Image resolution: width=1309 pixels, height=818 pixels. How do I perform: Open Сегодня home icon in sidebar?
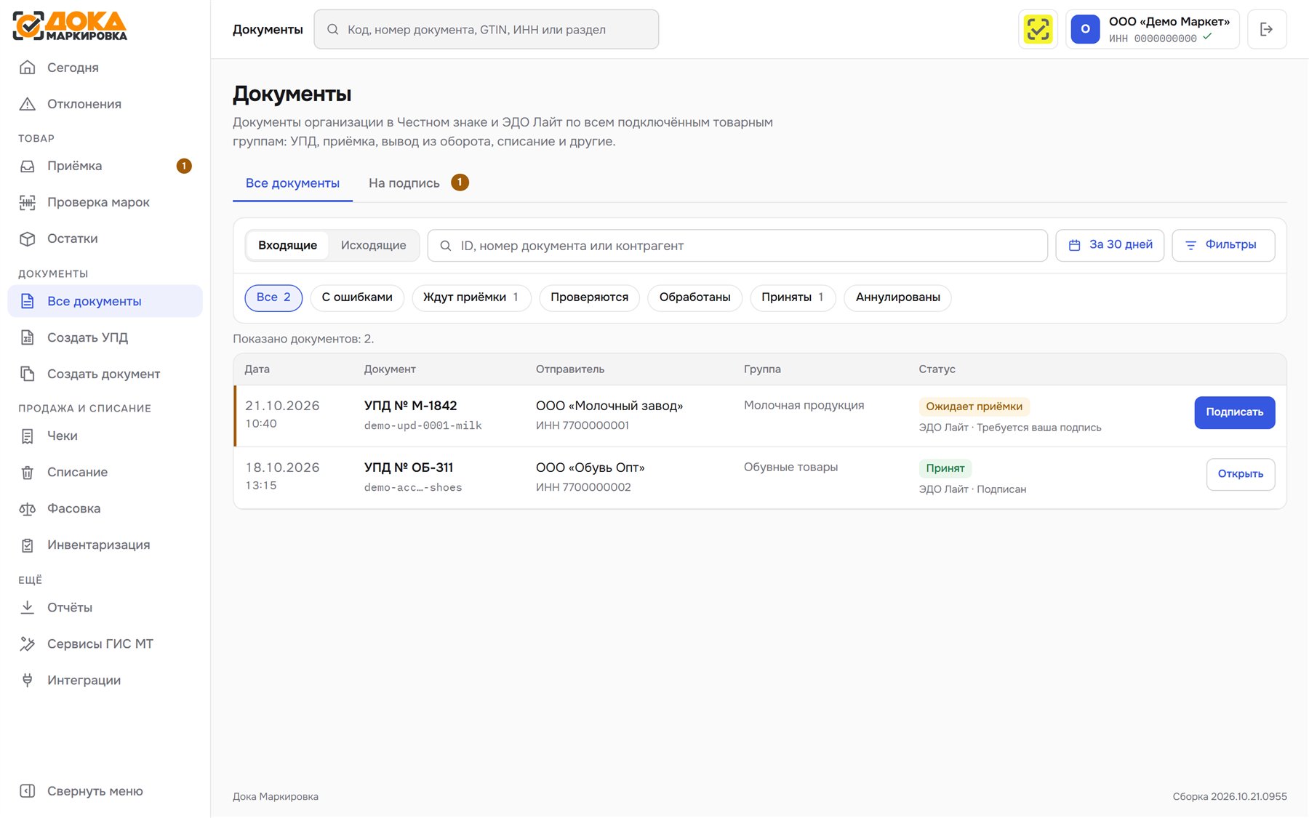coord(28,68)
